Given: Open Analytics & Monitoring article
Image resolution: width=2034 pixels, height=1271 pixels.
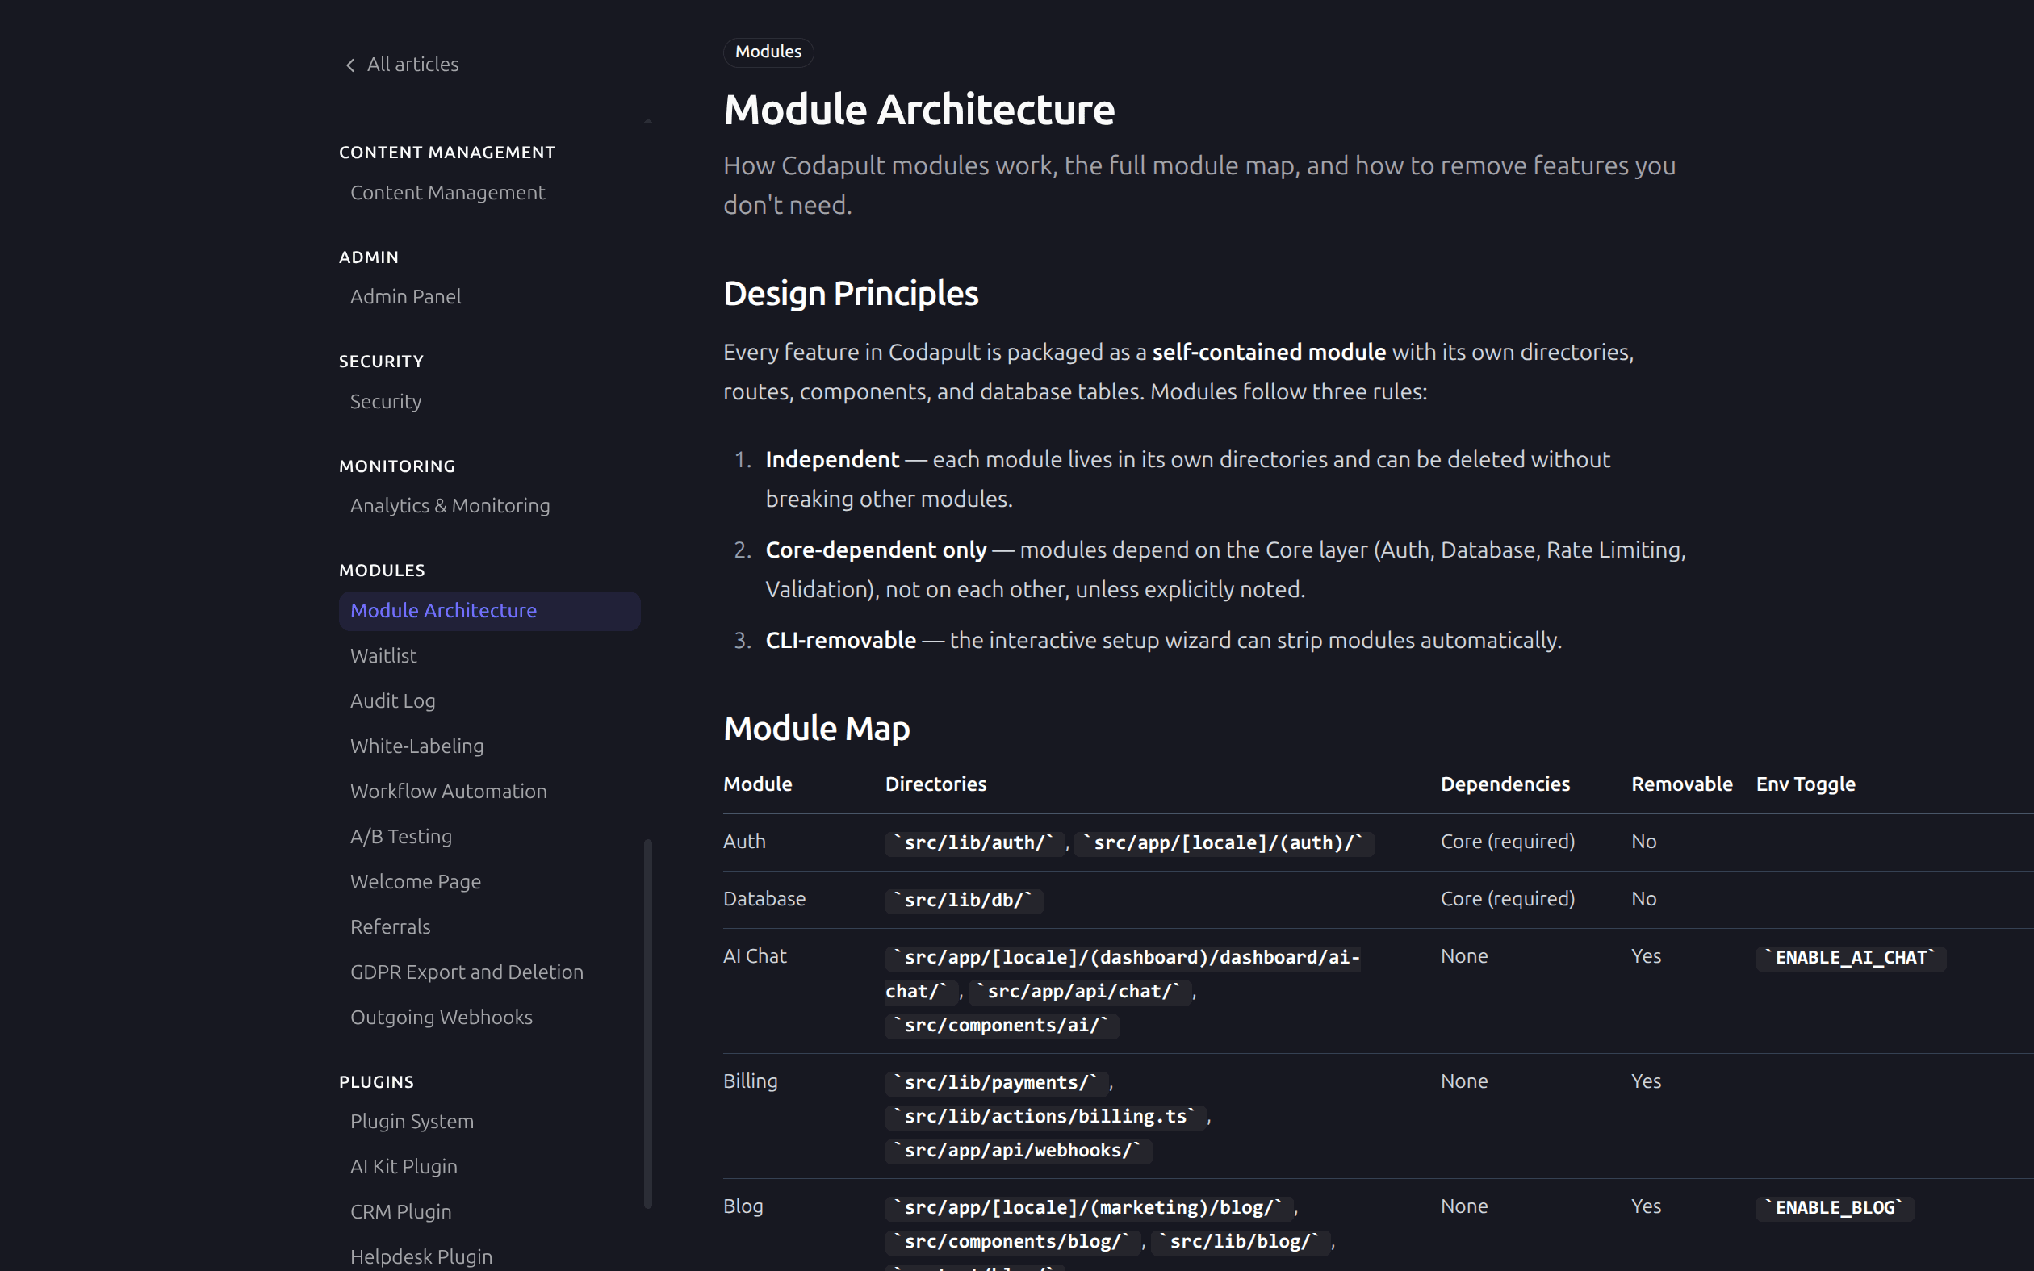Looking at the screenshot, I should pyautogui.click(x=450, y=506).
